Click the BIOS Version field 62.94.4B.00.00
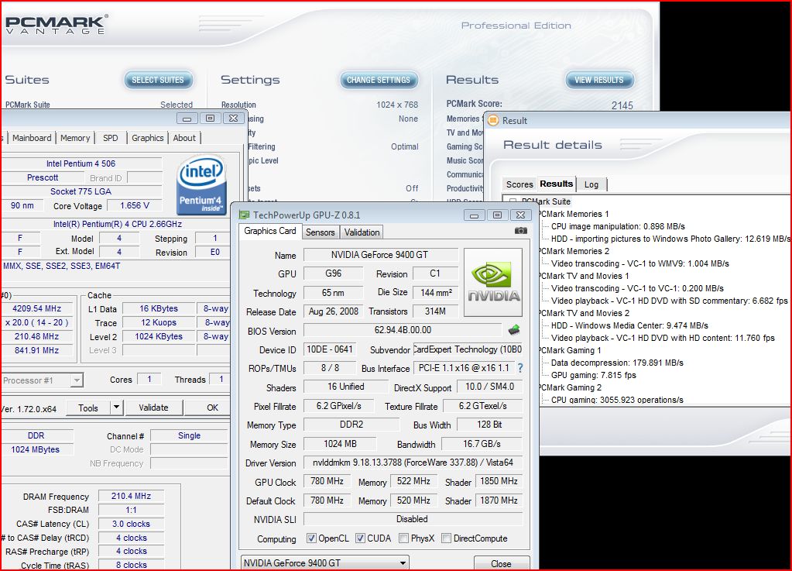Image resolution: width=792 pixels, height=571 pixels. pos(403,330)
